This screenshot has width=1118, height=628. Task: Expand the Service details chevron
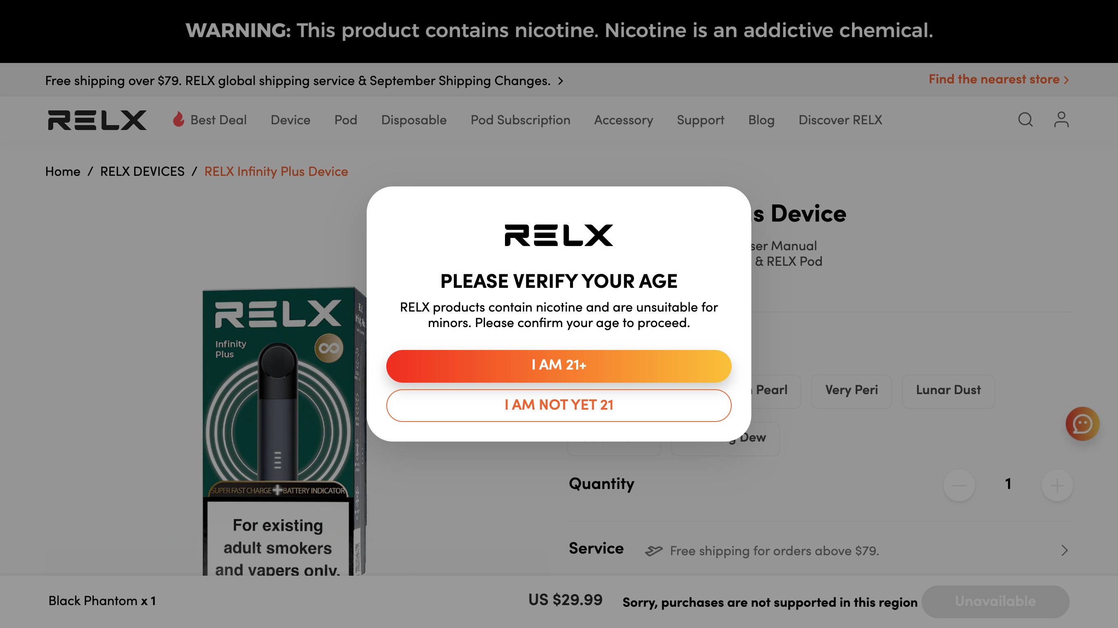click(x=1064, y=550)
